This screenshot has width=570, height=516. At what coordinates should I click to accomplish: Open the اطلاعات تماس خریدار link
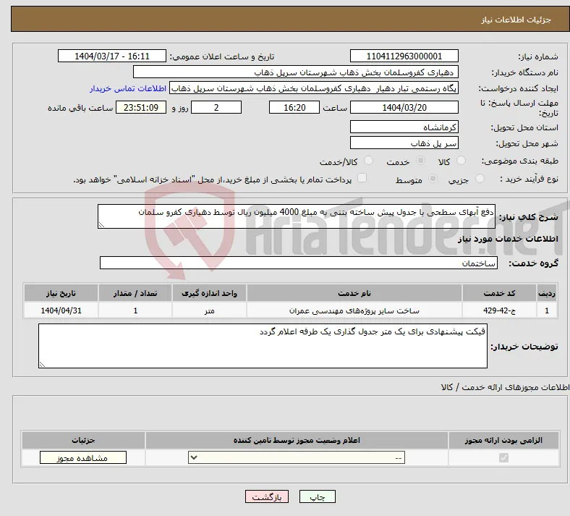click(128, 88)
